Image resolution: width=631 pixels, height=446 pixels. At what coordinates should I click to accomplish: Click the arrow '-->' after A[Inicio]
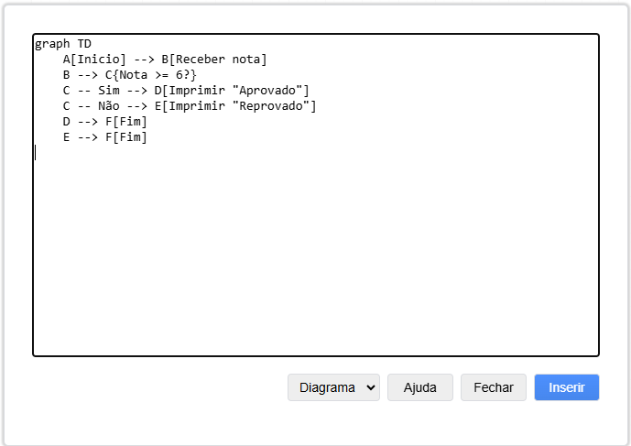pos(144,60)
